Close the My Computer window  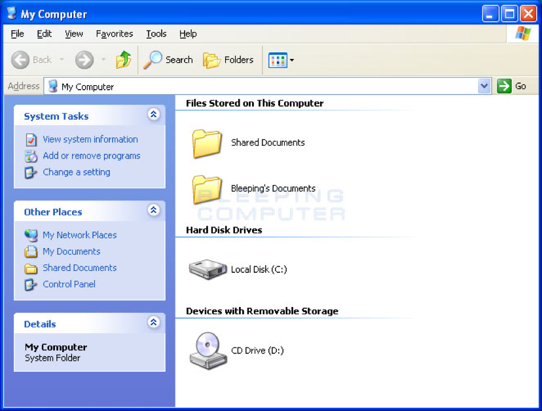coord(528,14)
